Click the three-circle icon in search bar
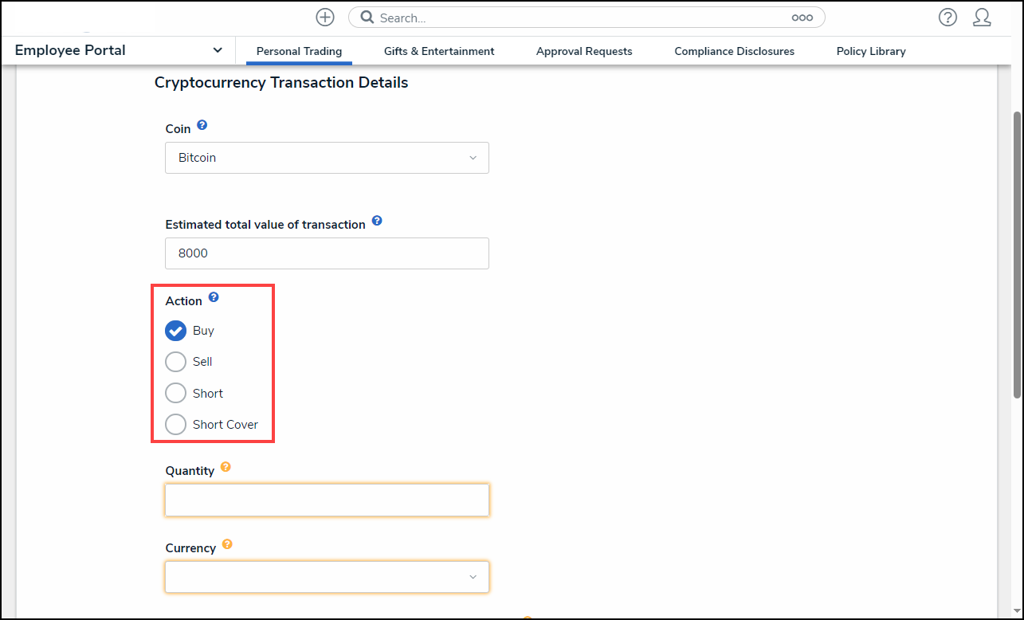The width and height of the screenshot is (1024, 620). 802,18
